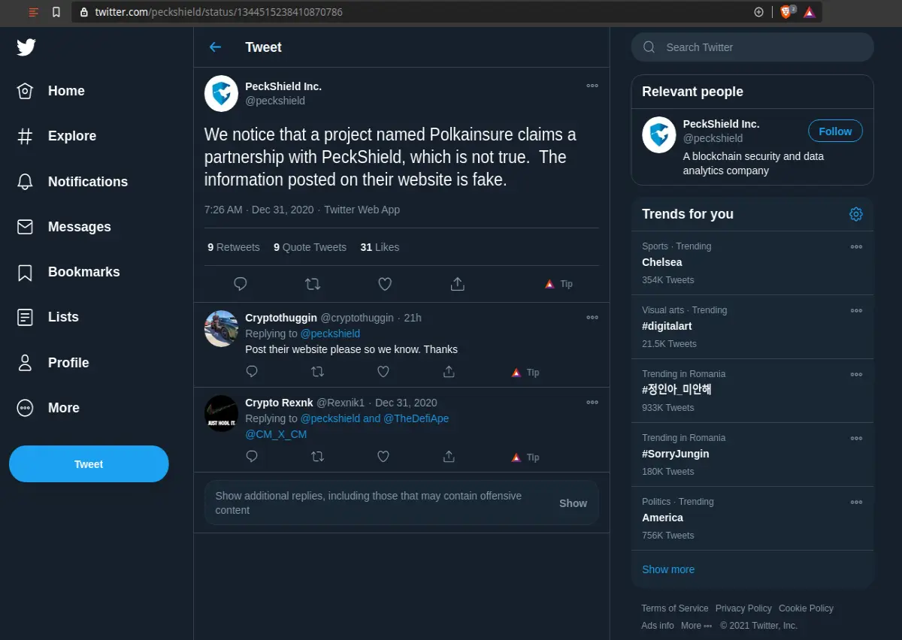Click the browser address bar URL
This screenshot has height=640, width=902.
(219, 12)
